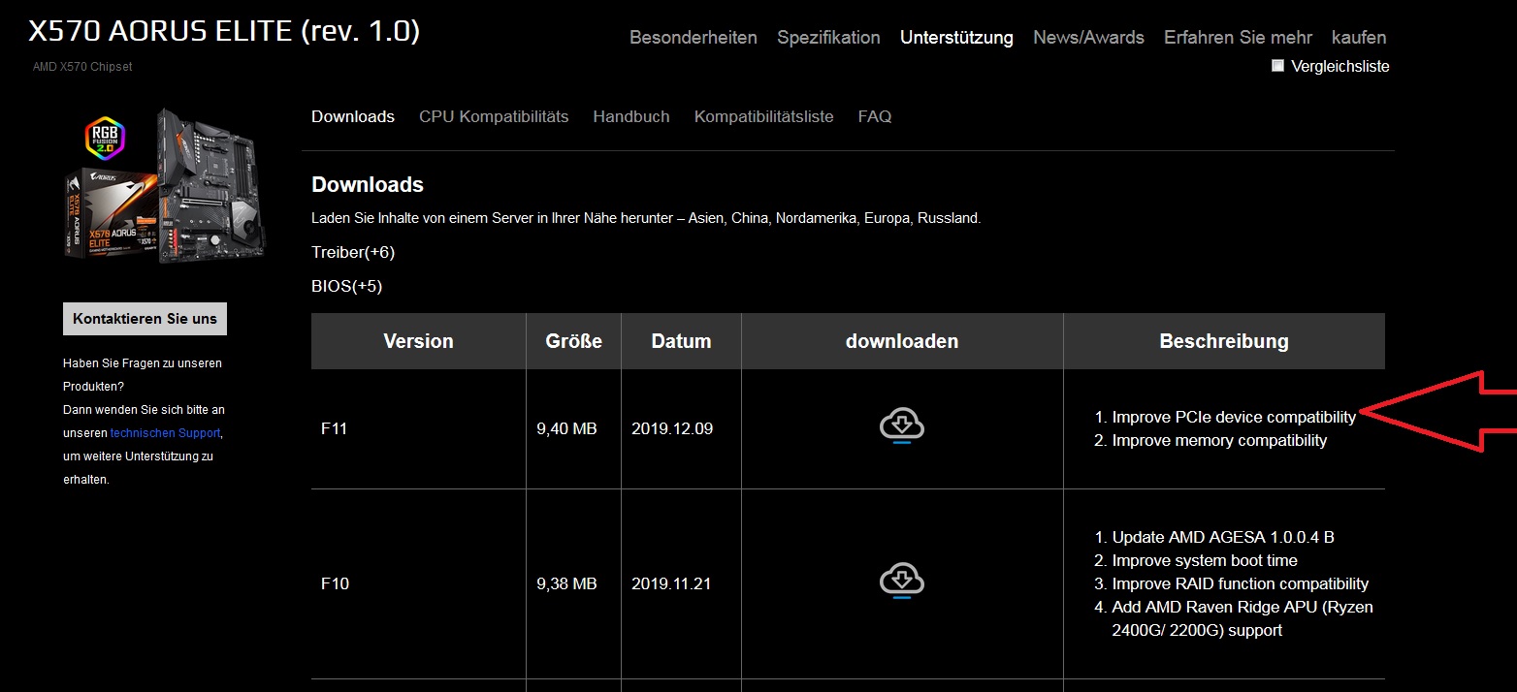Screen dimensions: 1517x692
Task: Open the Spezifikation menu item
Action: coord(828,38)
